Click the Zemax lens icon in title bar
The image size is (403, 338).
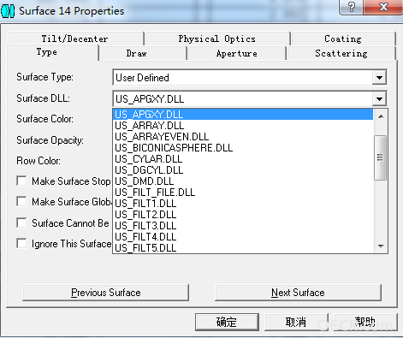point(8,11)
